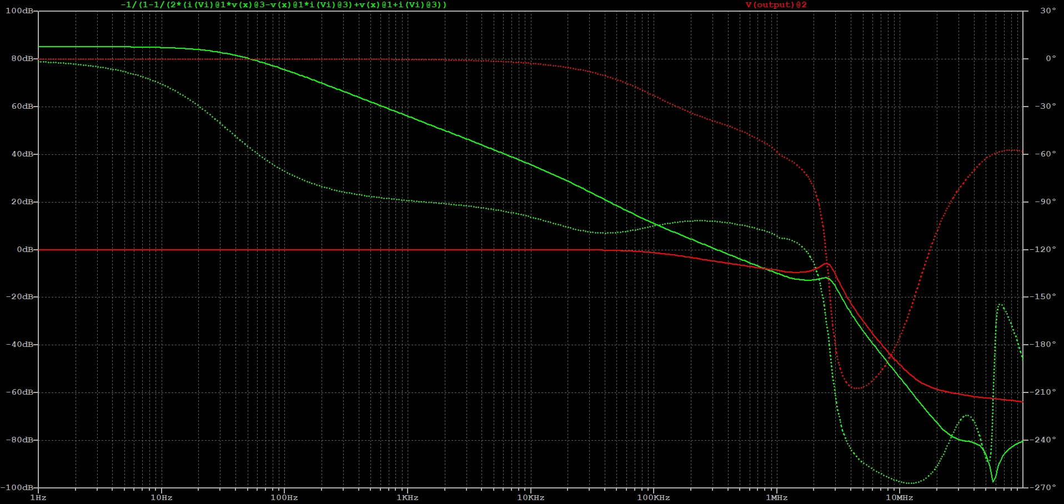
Task: Click the -150° phase axis label
Action: point(1044,297)
